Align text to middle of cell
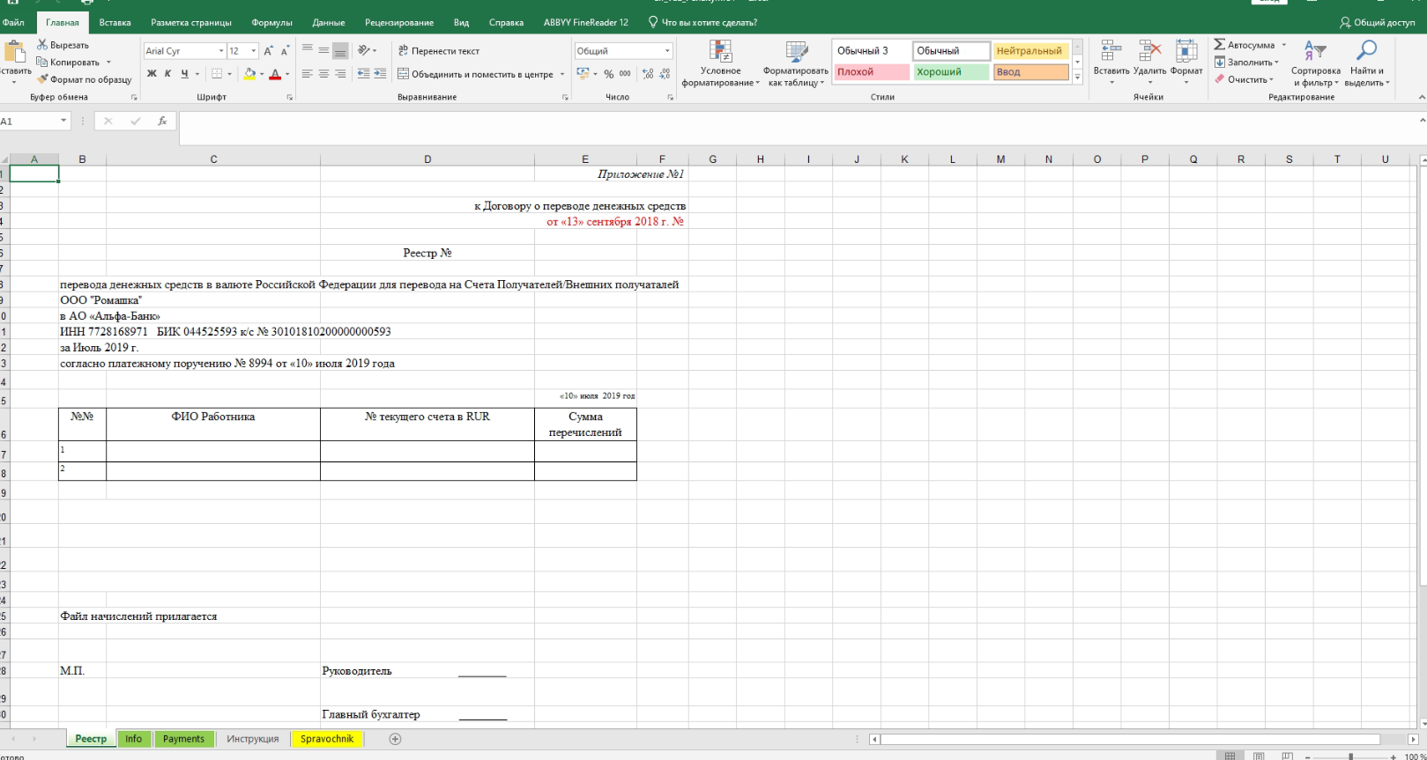 point(323,50)
